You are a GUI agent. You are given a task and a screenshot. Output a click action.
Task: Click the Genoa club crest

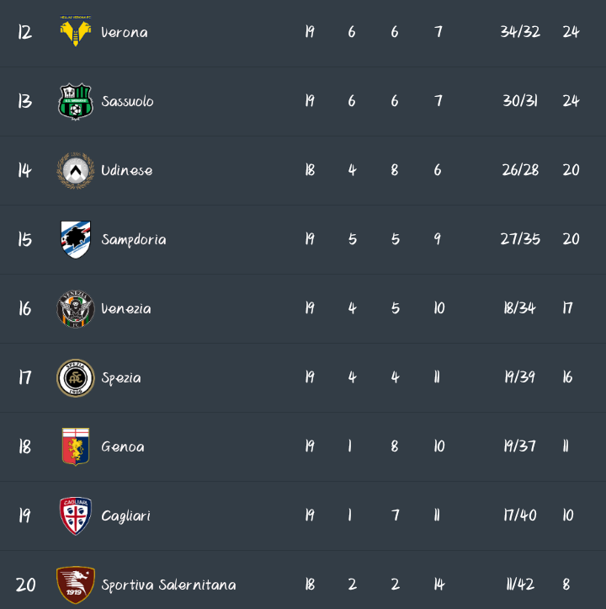(75, 446)
